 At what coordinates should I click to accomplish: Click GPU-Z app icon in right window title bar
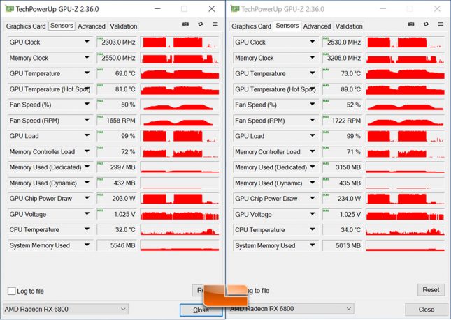pyautogui.click(x=235, y=9)
